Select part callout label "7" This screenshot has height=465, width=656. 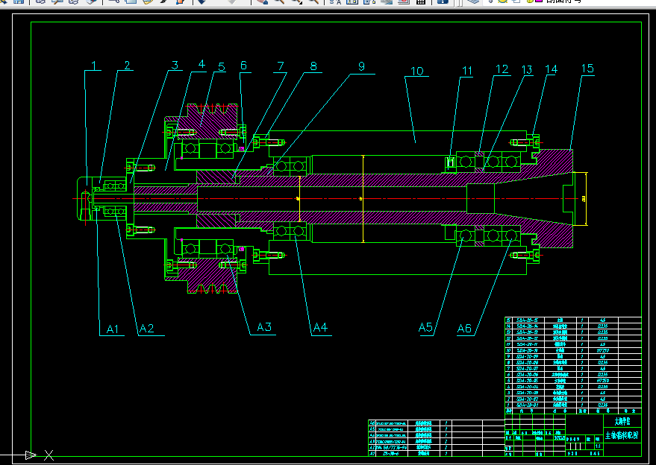[x=281, y=66]
